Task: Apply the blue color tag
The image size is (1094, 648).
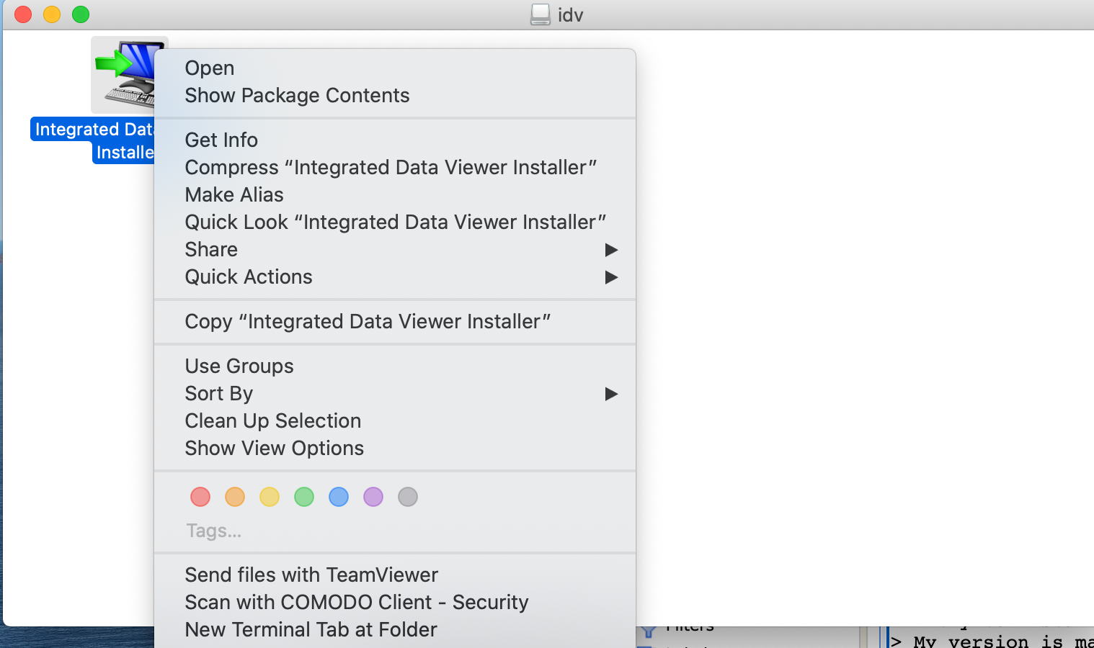Action: (x=339, y=497)
